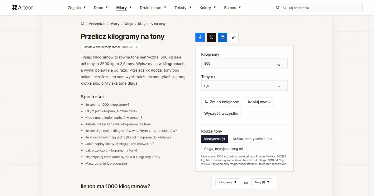
Task: Click the 'Rodzaj tony' label
Action: (212, 131)
